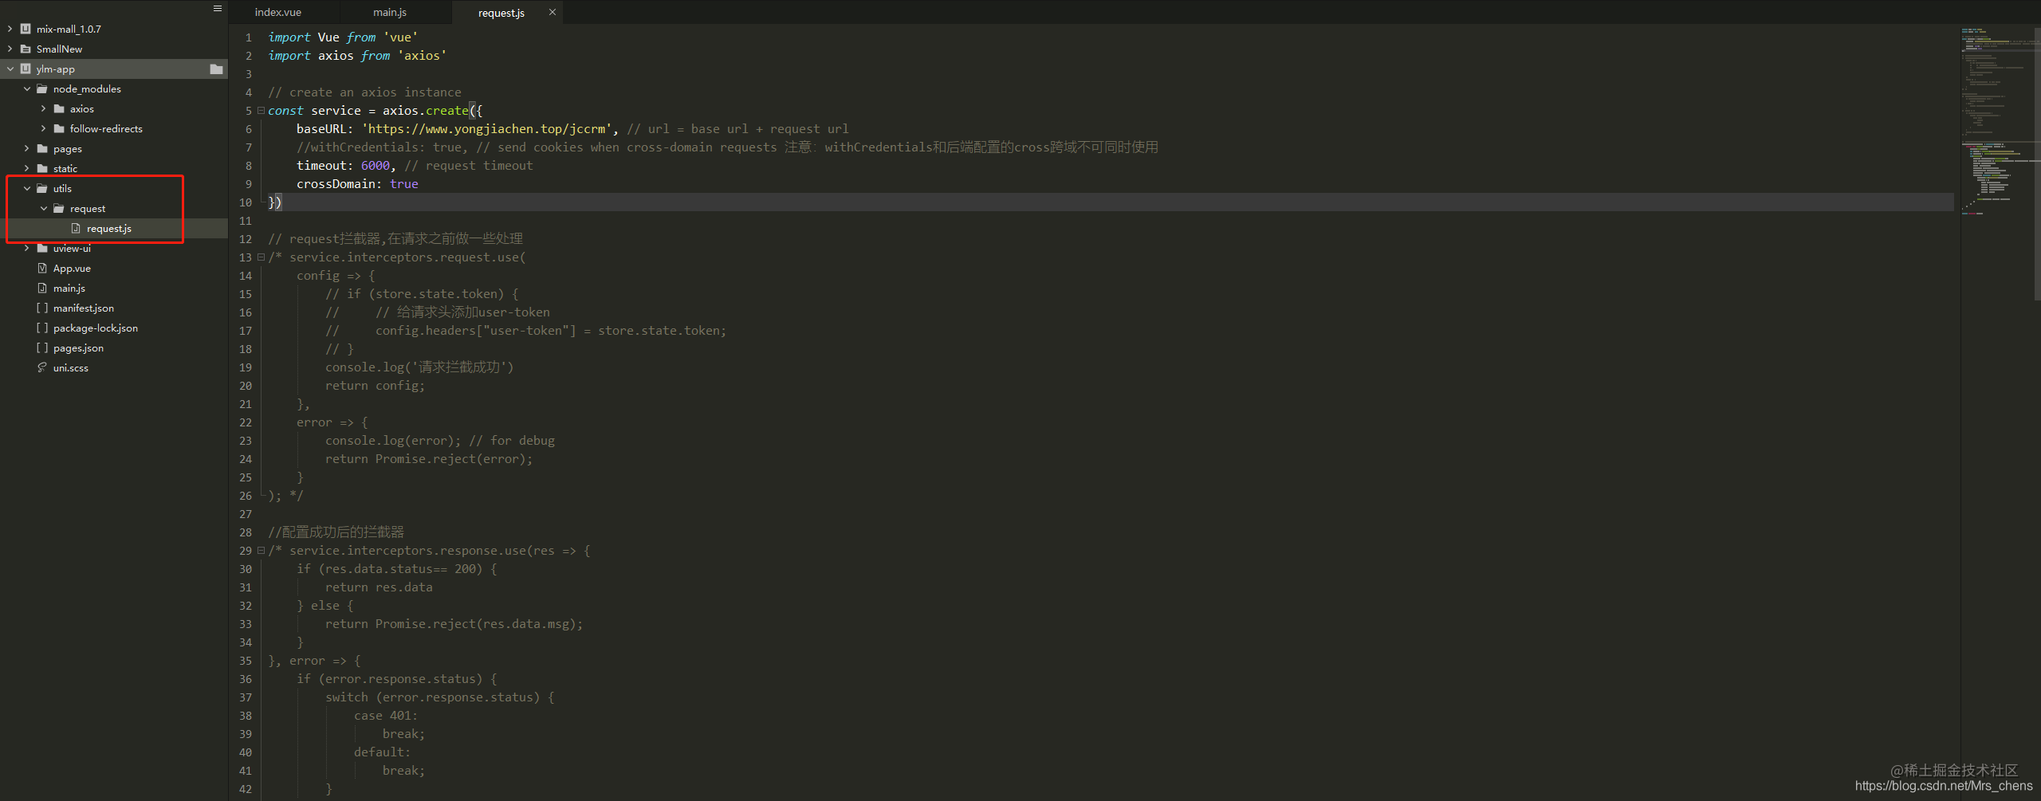Click the Vue icon beside App.vue
The image size is (2041, 801).
pos(42,268)
